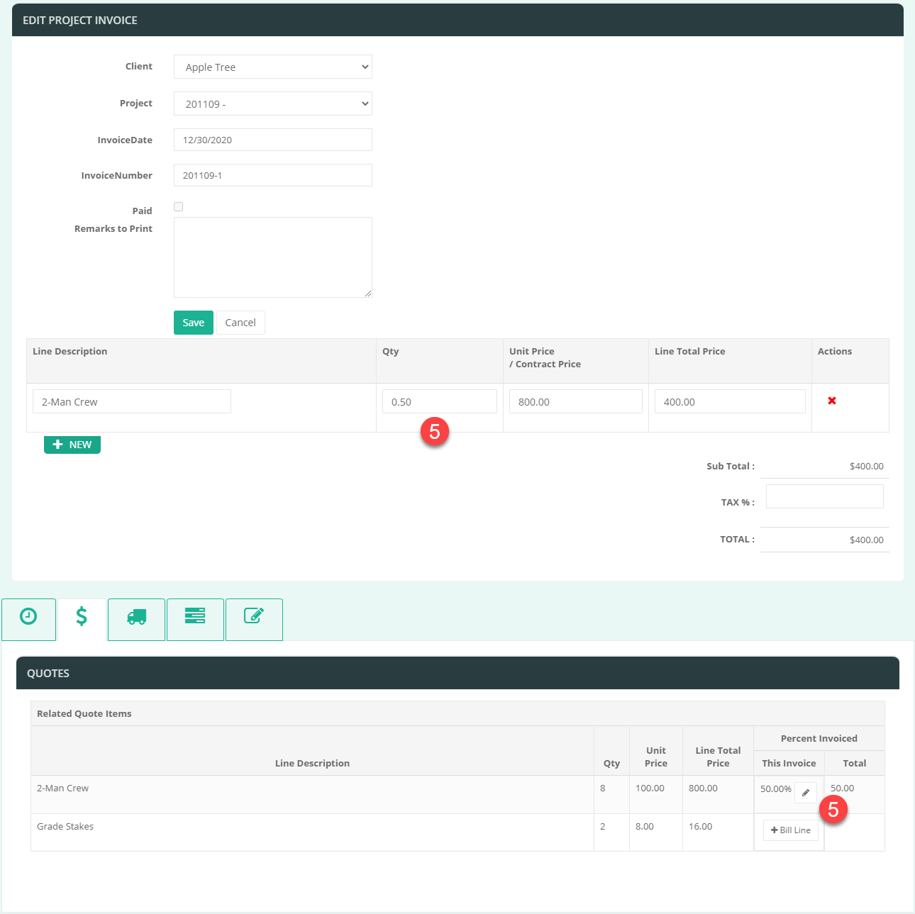Add a NEW invoice line

point(72,445)
